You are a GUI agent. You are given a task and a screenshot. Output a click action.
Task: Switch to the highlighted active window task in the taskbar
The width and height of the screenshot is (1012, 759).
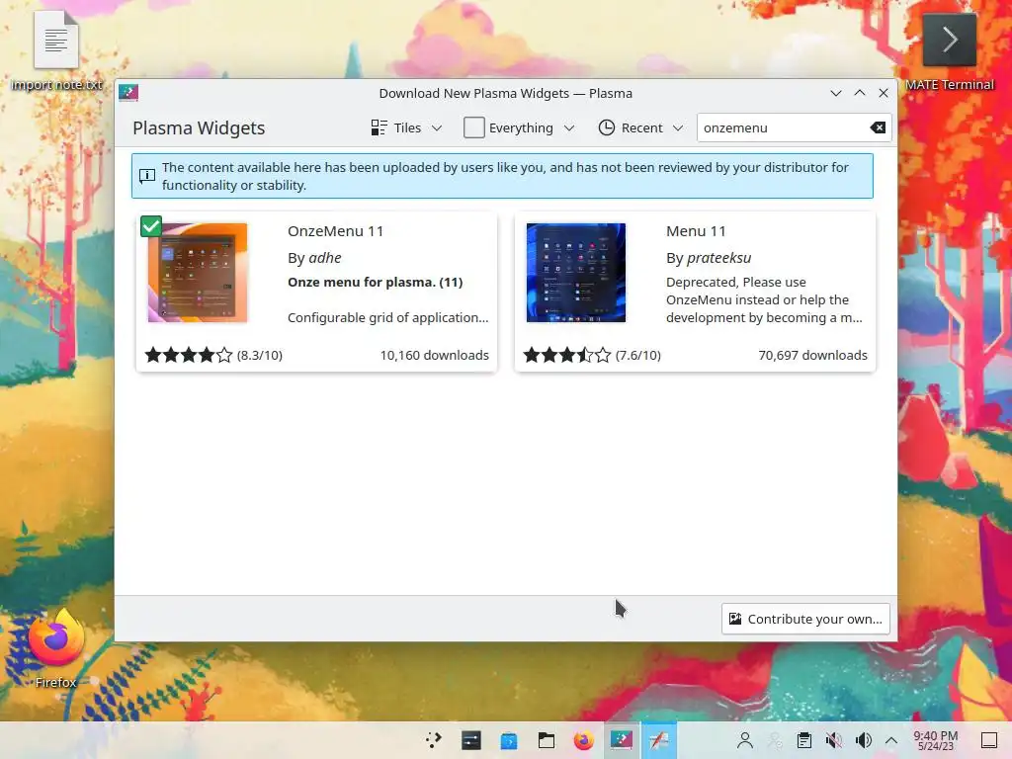pos(659,740)
